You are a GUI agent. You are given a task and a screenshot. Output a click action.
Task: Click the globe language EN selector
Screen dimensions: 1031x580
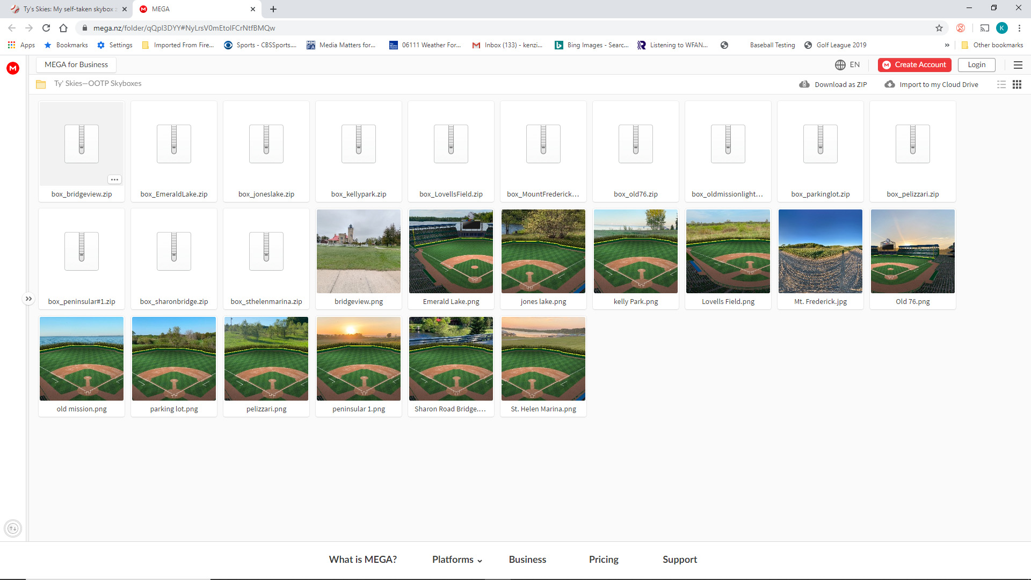pyautogui.click(x=847, y=65)
